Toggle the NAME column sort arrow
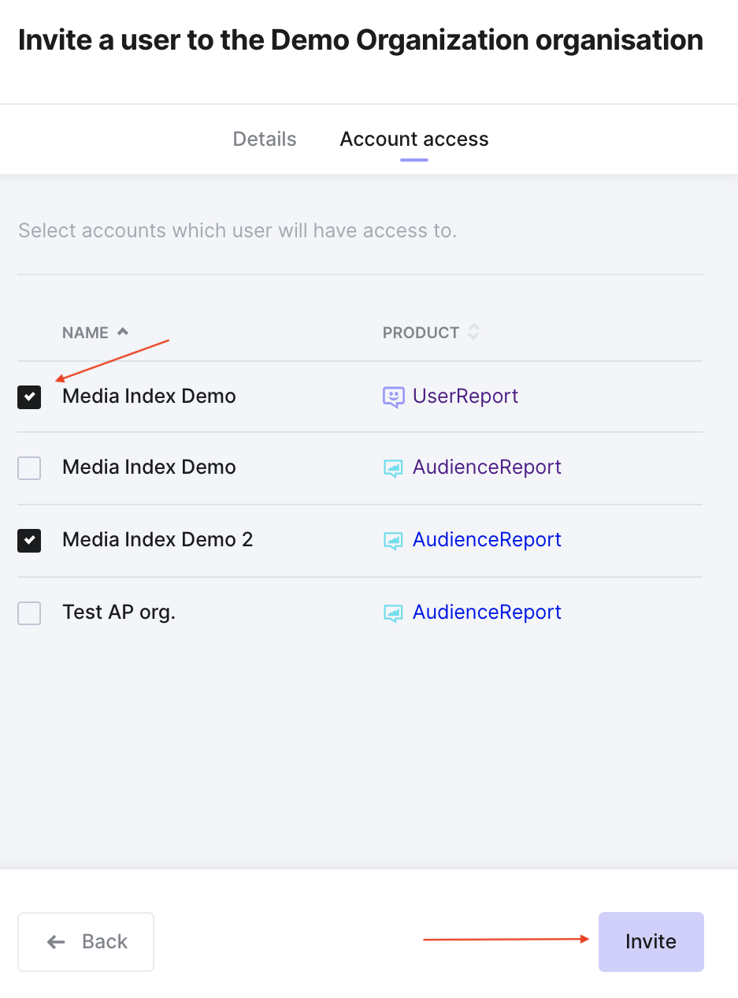The image size is (738, 998). (x=122, y=332)
